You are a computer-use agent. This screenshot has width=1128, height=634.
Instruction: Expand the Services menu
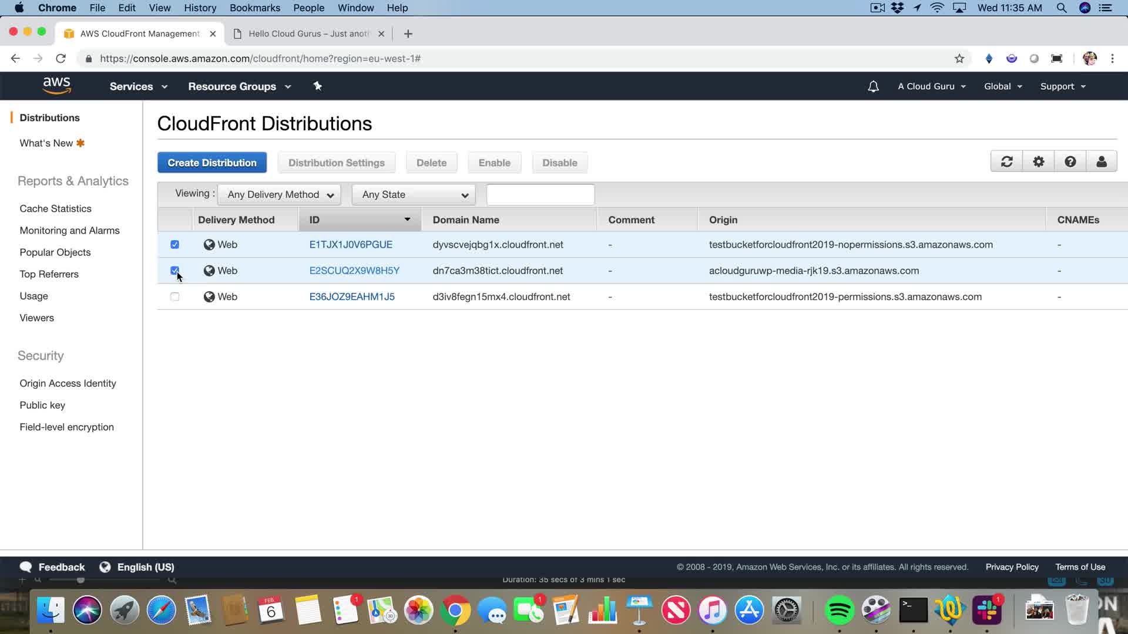tap(138, 86)
